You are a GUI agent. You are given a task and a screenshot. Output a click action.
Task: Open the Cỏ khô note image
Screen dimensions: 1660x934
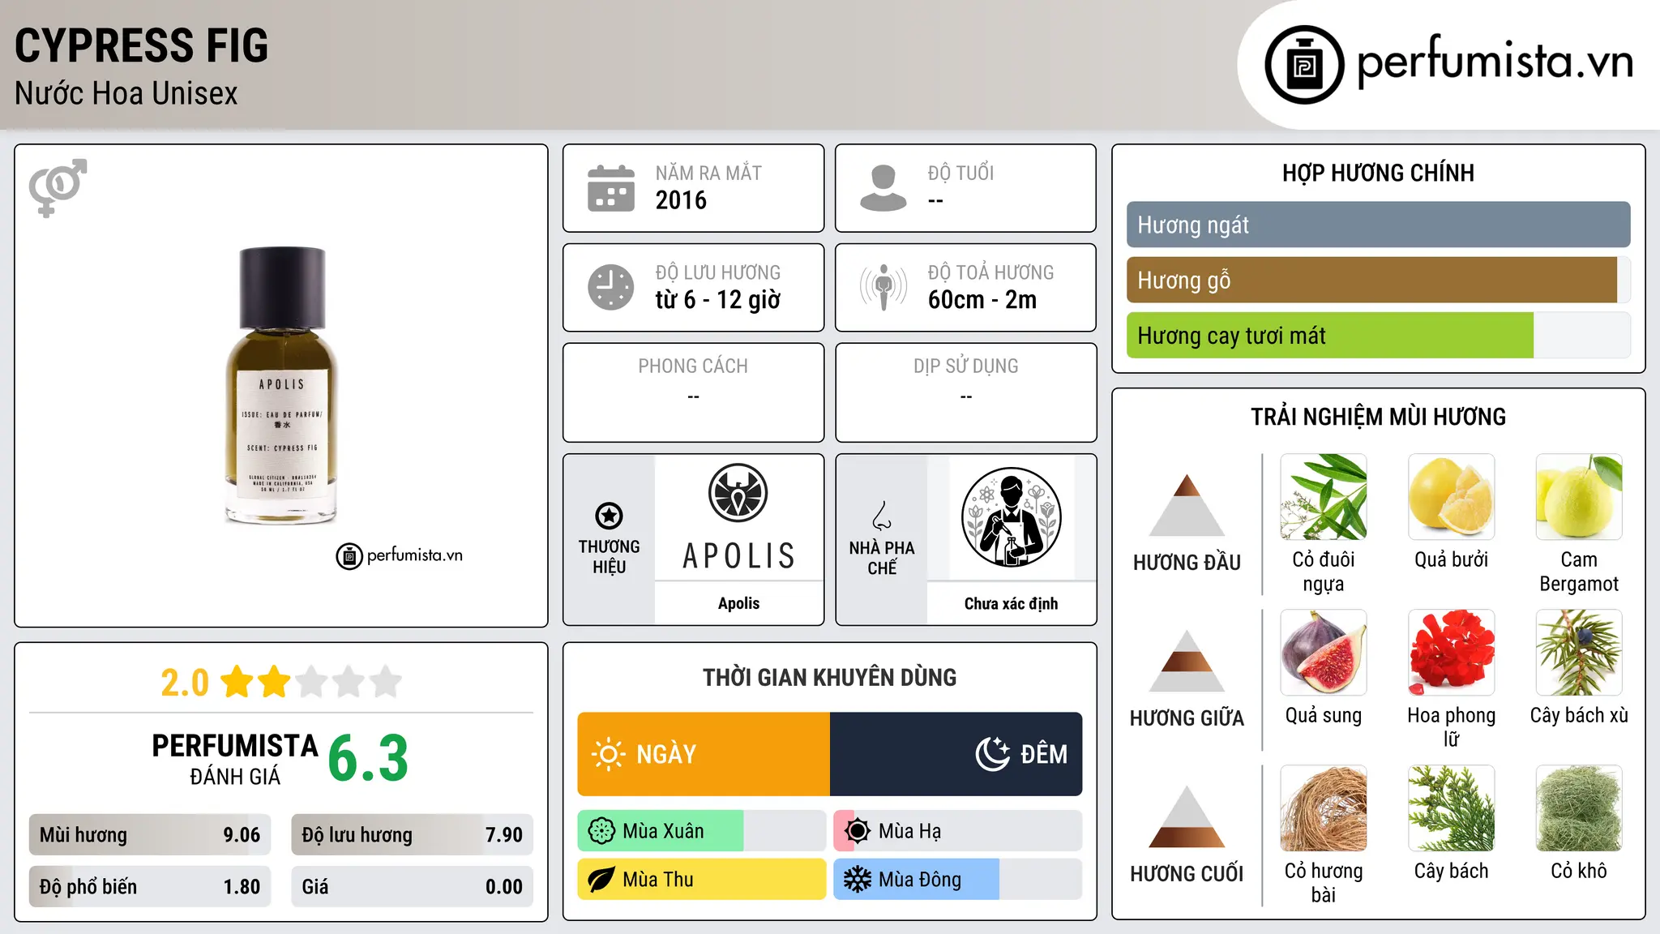point(1579,808)
